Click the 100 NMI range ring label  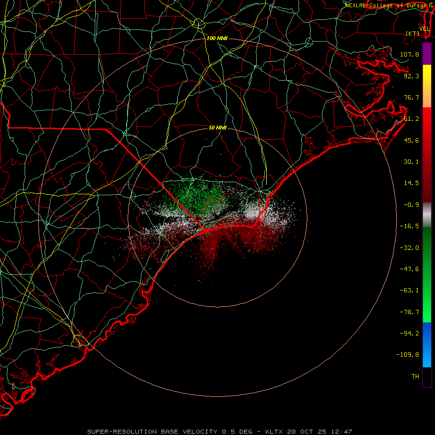tap(217, 38)
